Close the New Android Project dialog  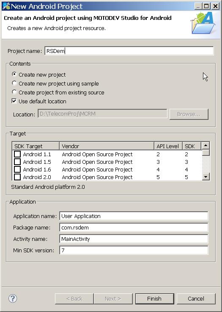click(x=215, y=6)
